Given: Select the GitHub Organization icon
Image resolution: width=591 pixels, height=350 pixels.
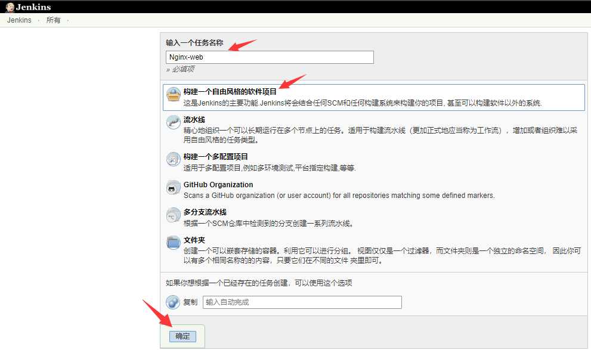Looking at the screenshot, I should [x=174, y=188].
